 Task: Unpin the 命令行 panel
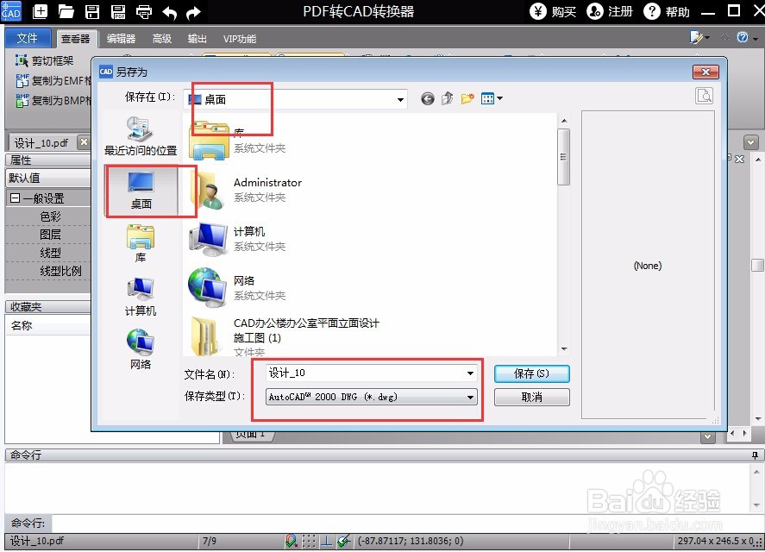[x=756, y=455]
